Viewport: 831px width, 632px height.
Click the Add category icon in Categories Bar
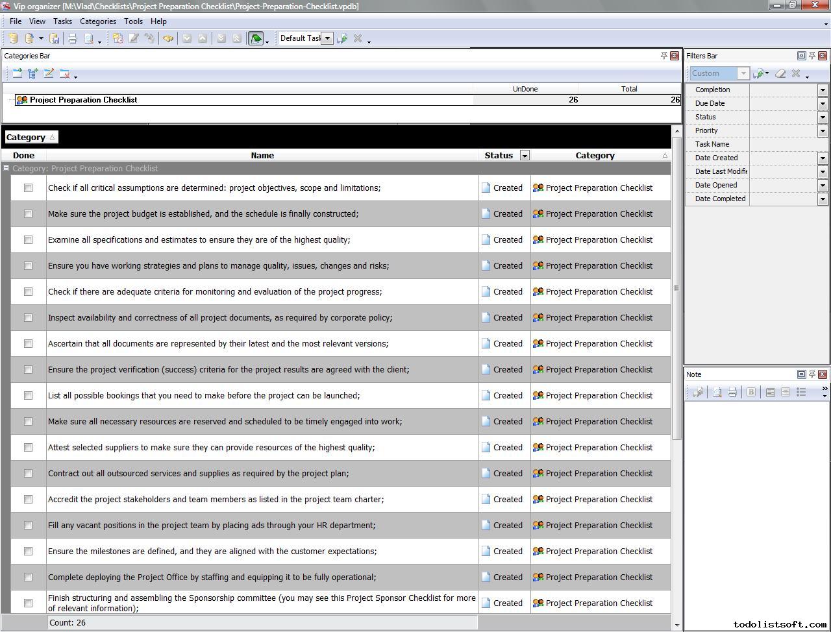[17, 74]
